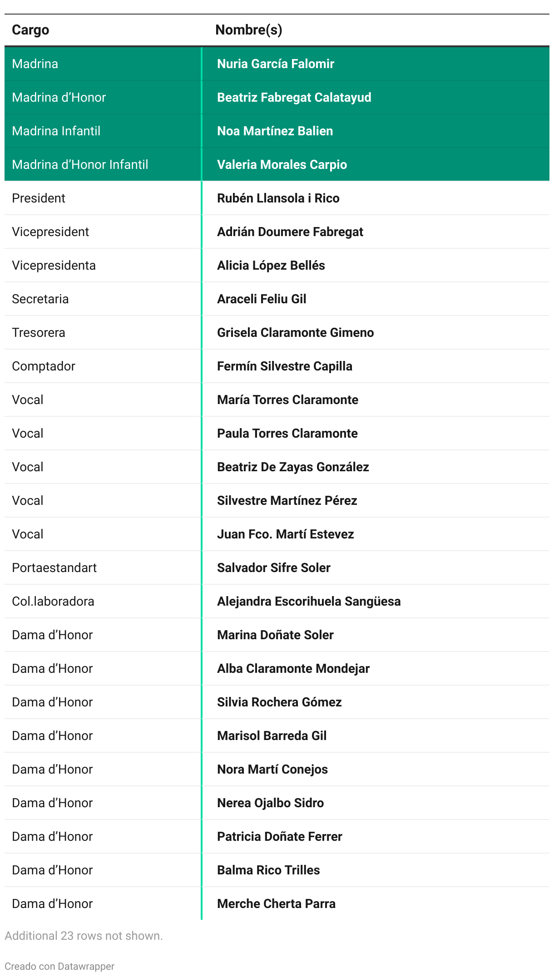Image resolution: width=554 pixels, height=977 pixels.
Task: Select the name Araceli Feliu Gil
Action: [x=262, y=299]
